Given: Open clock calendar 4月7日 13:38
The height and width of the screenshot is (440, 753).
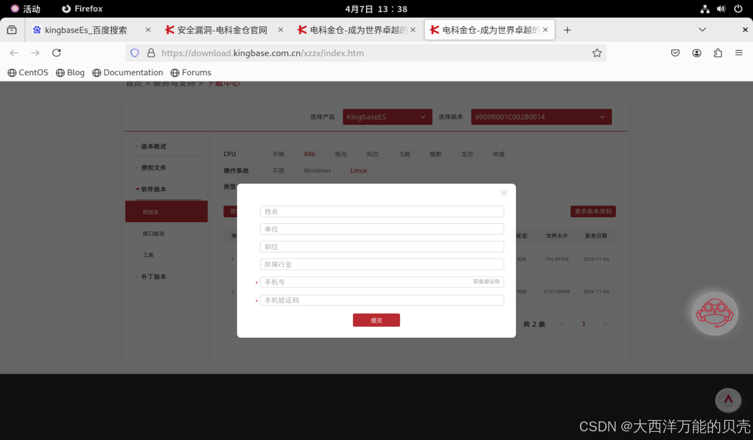Looking at the screenshot, I should [376, 9].
